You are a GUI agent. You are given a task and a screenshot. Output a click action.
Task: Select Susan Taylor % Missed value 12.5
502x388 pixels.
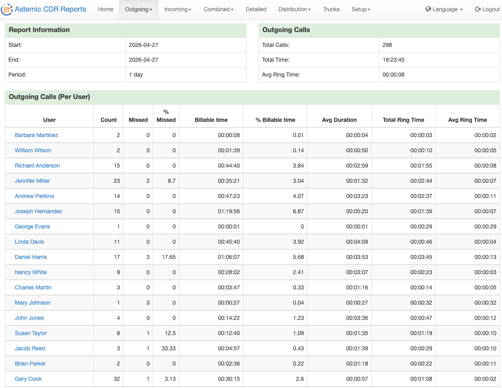click(x=170, y=333)
